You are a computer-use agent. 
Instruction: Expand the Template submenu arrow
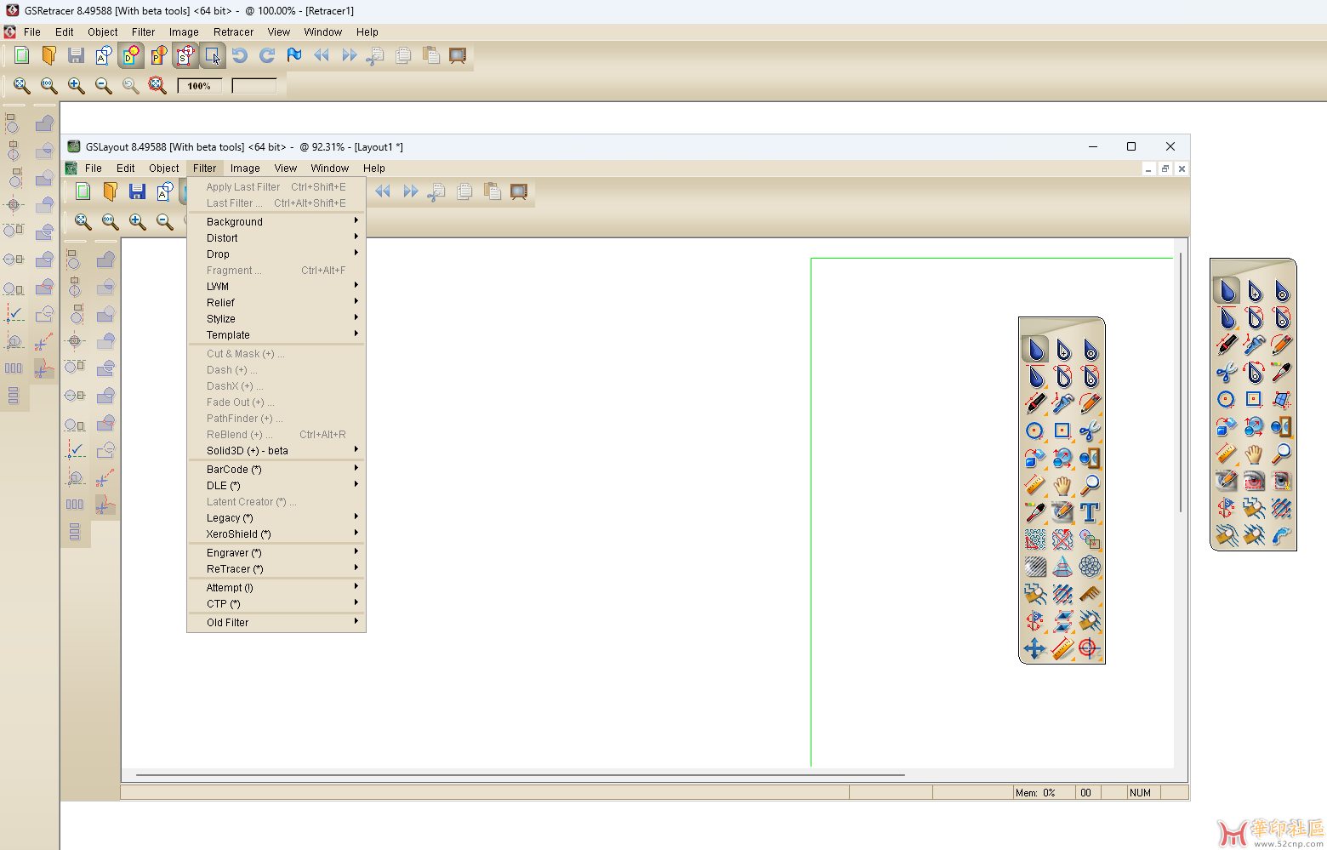[x=356, y=334]
